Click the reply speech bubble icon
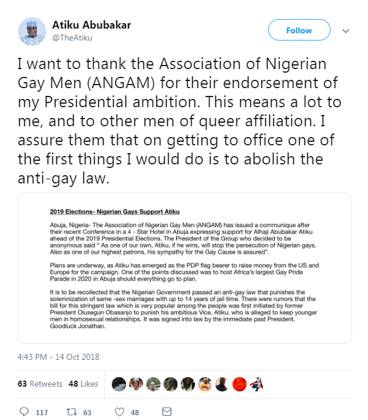This screenshot has height=420, width=368. [24, 412]
